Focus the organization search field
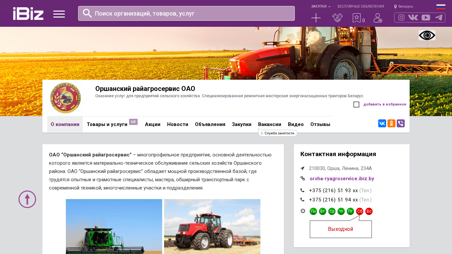 click(x=186, y=13)
